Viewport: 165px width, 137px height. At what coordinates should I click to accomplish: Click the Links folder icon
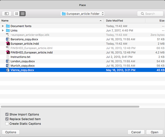tap(8, 30)
